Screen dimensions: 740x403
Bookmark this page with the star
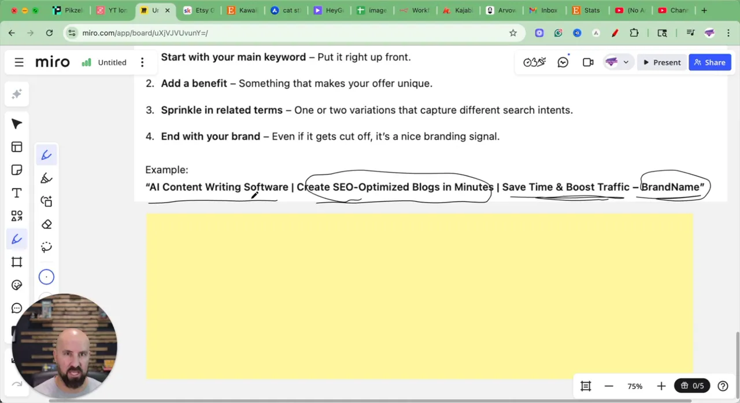click(x=513, y=33)
